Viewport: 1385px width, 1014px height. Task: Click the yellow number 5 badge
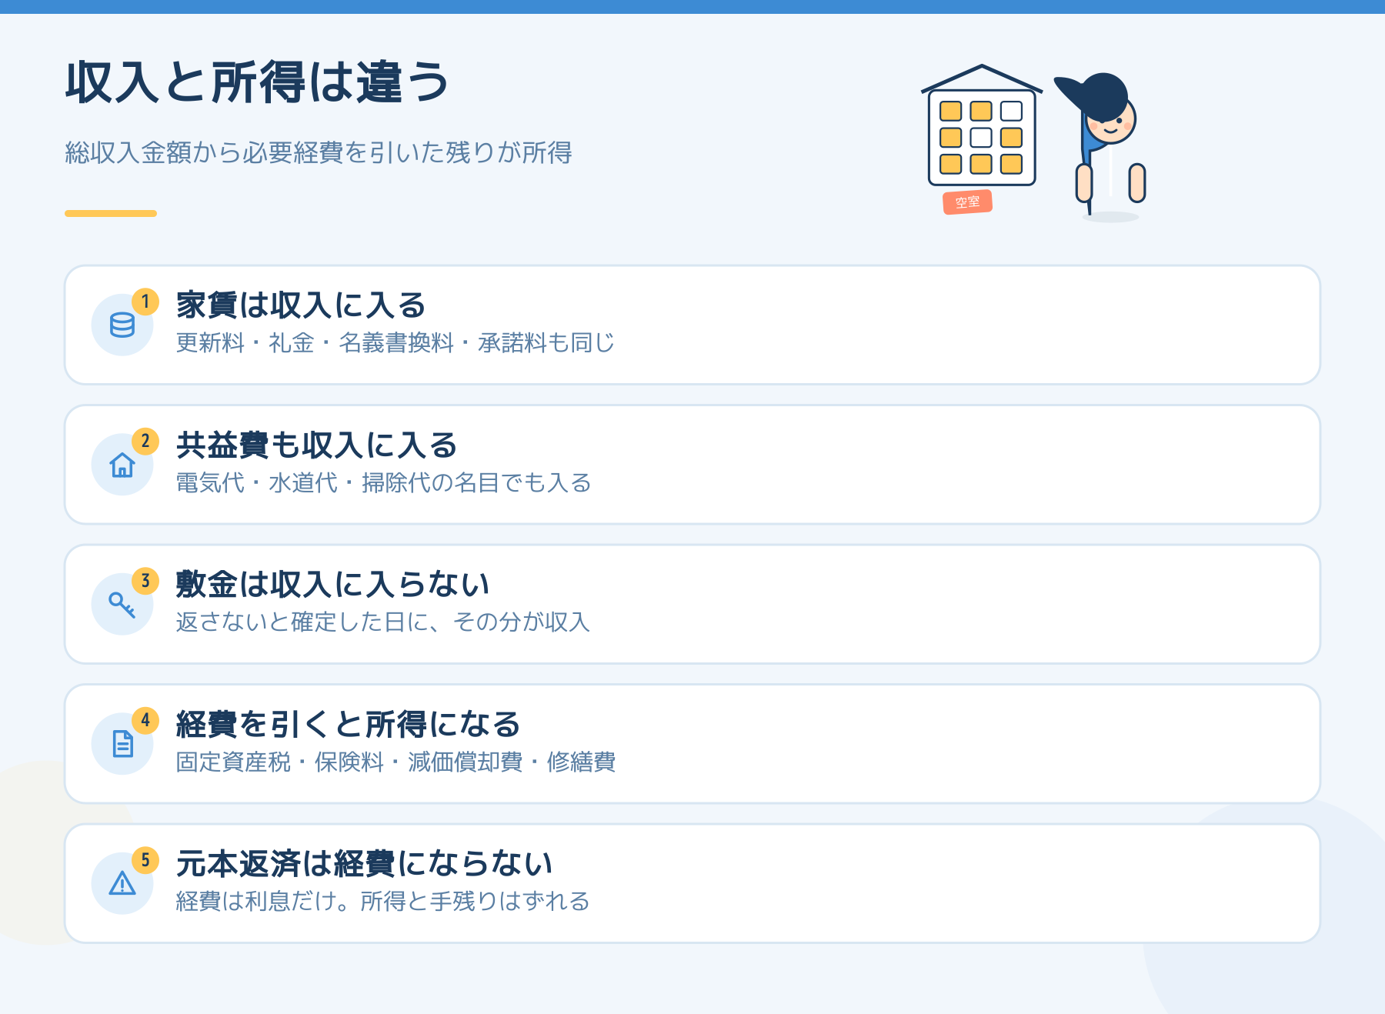click(145, 860)
